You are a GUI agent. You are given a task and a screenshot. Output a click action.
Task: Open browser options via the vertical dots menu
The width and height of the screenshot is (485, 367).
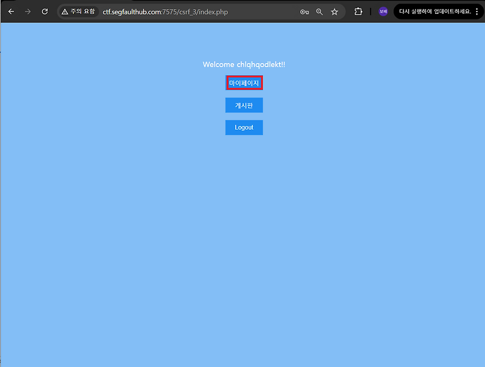pyautogui.click(x=477, y=11)
